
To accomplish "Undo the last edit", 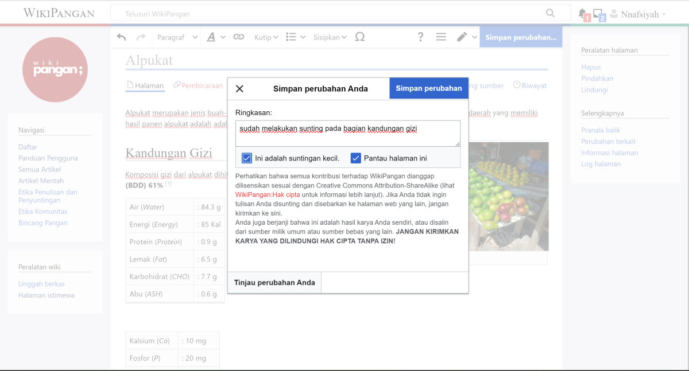I will coord(121,36).
